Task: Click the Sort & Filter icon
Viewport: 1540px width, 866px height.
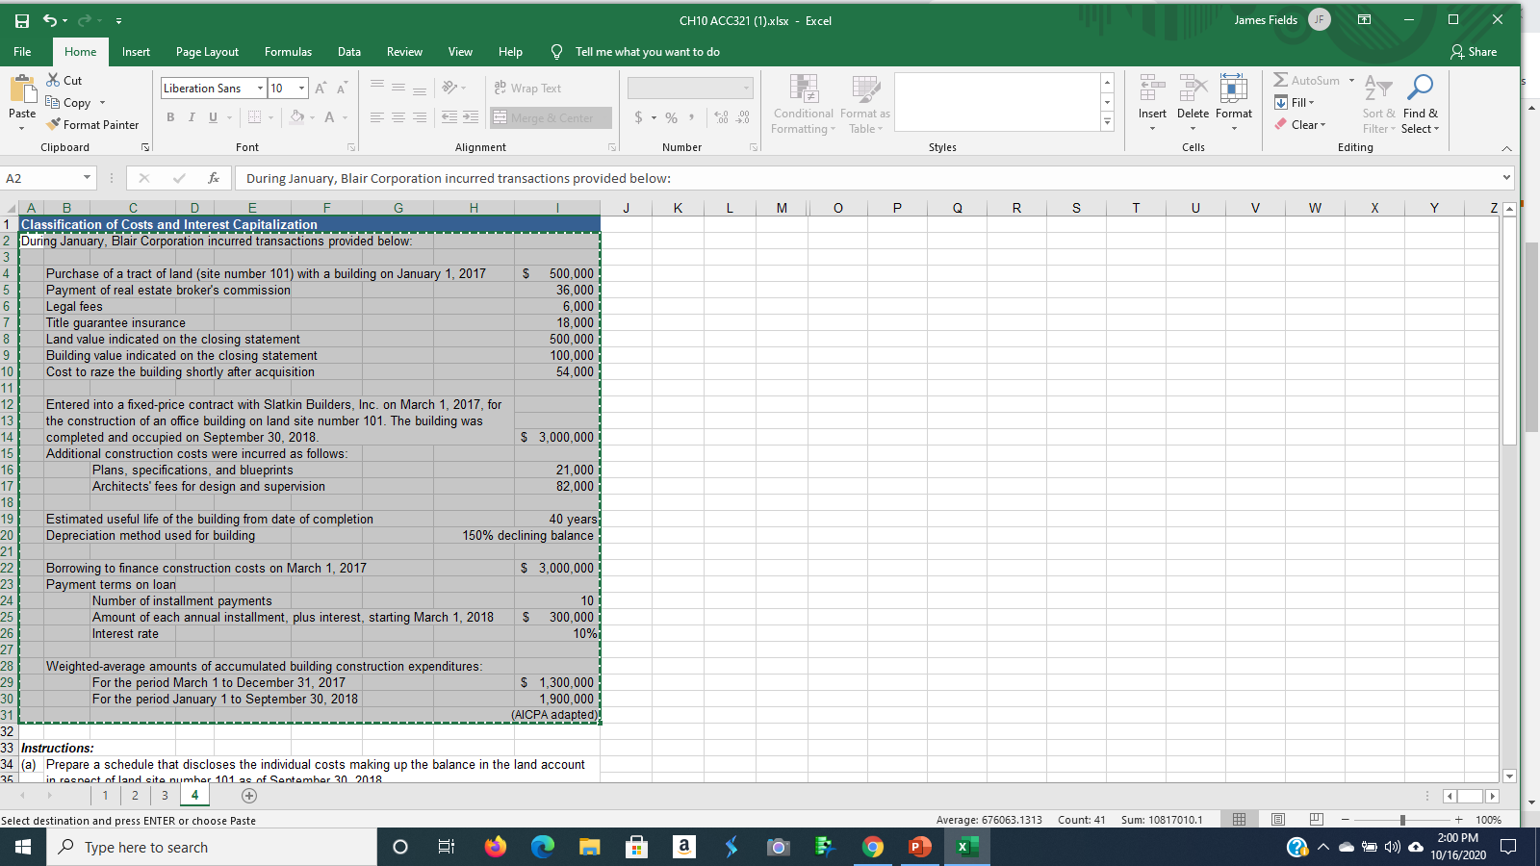Action: [x=1377, y=103]
